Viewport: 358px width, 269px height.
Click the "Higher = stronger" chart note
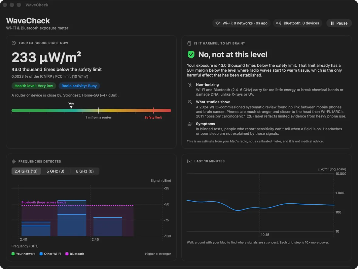[x=158, y=254]
